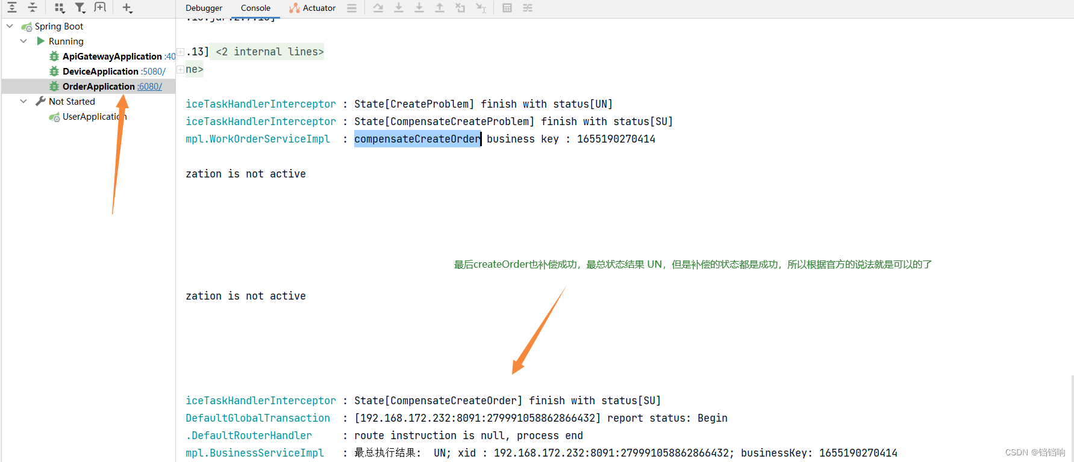
Task: Click the second 'zation is not active' line
Action: [246, 296]
